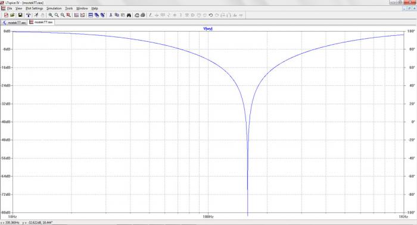The width and height of the screenshot is (417, 225).
Task: Click the LTspice document icon beside File menu
Action: (x=3, y=8)
